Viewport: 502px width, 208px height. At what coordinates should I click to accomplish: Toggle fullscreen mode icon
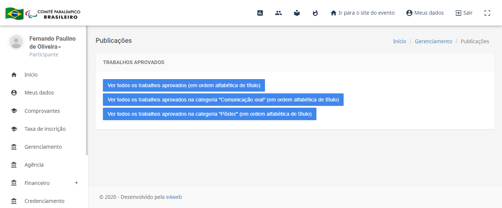point(487,13)
